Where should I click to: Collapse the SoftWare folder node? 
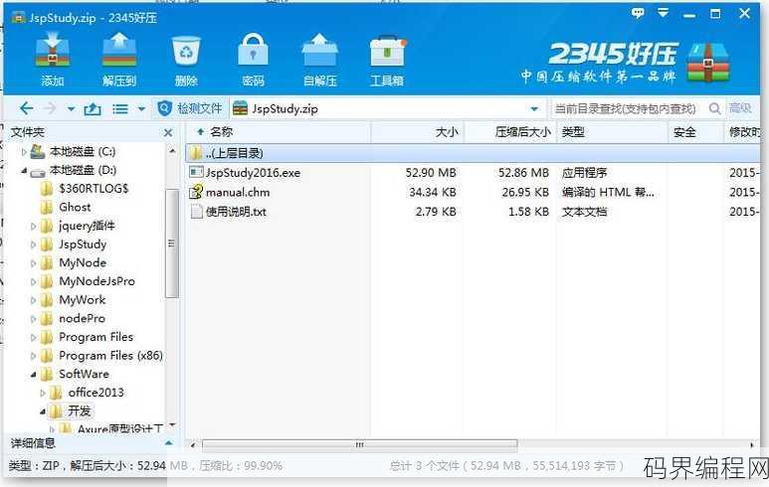pyautogui.click(x=33, y=375)
